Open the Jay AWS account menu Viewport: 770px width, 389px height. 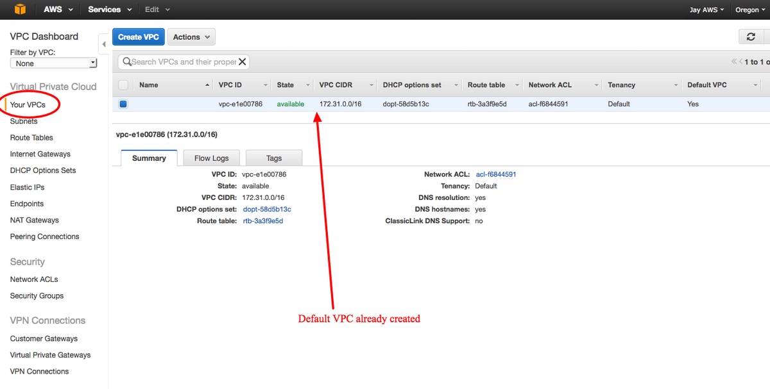(x=706, y=10)
